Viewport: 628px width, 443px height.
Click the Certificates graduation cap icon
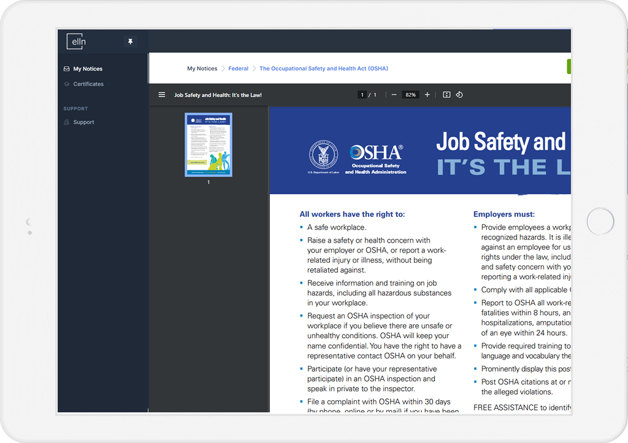click(66, 84)
